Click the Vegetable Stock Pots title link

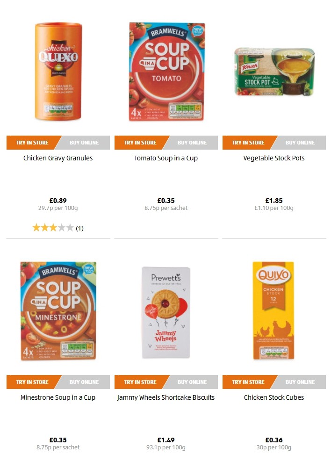pyautogui.click(x=274, y=158)
